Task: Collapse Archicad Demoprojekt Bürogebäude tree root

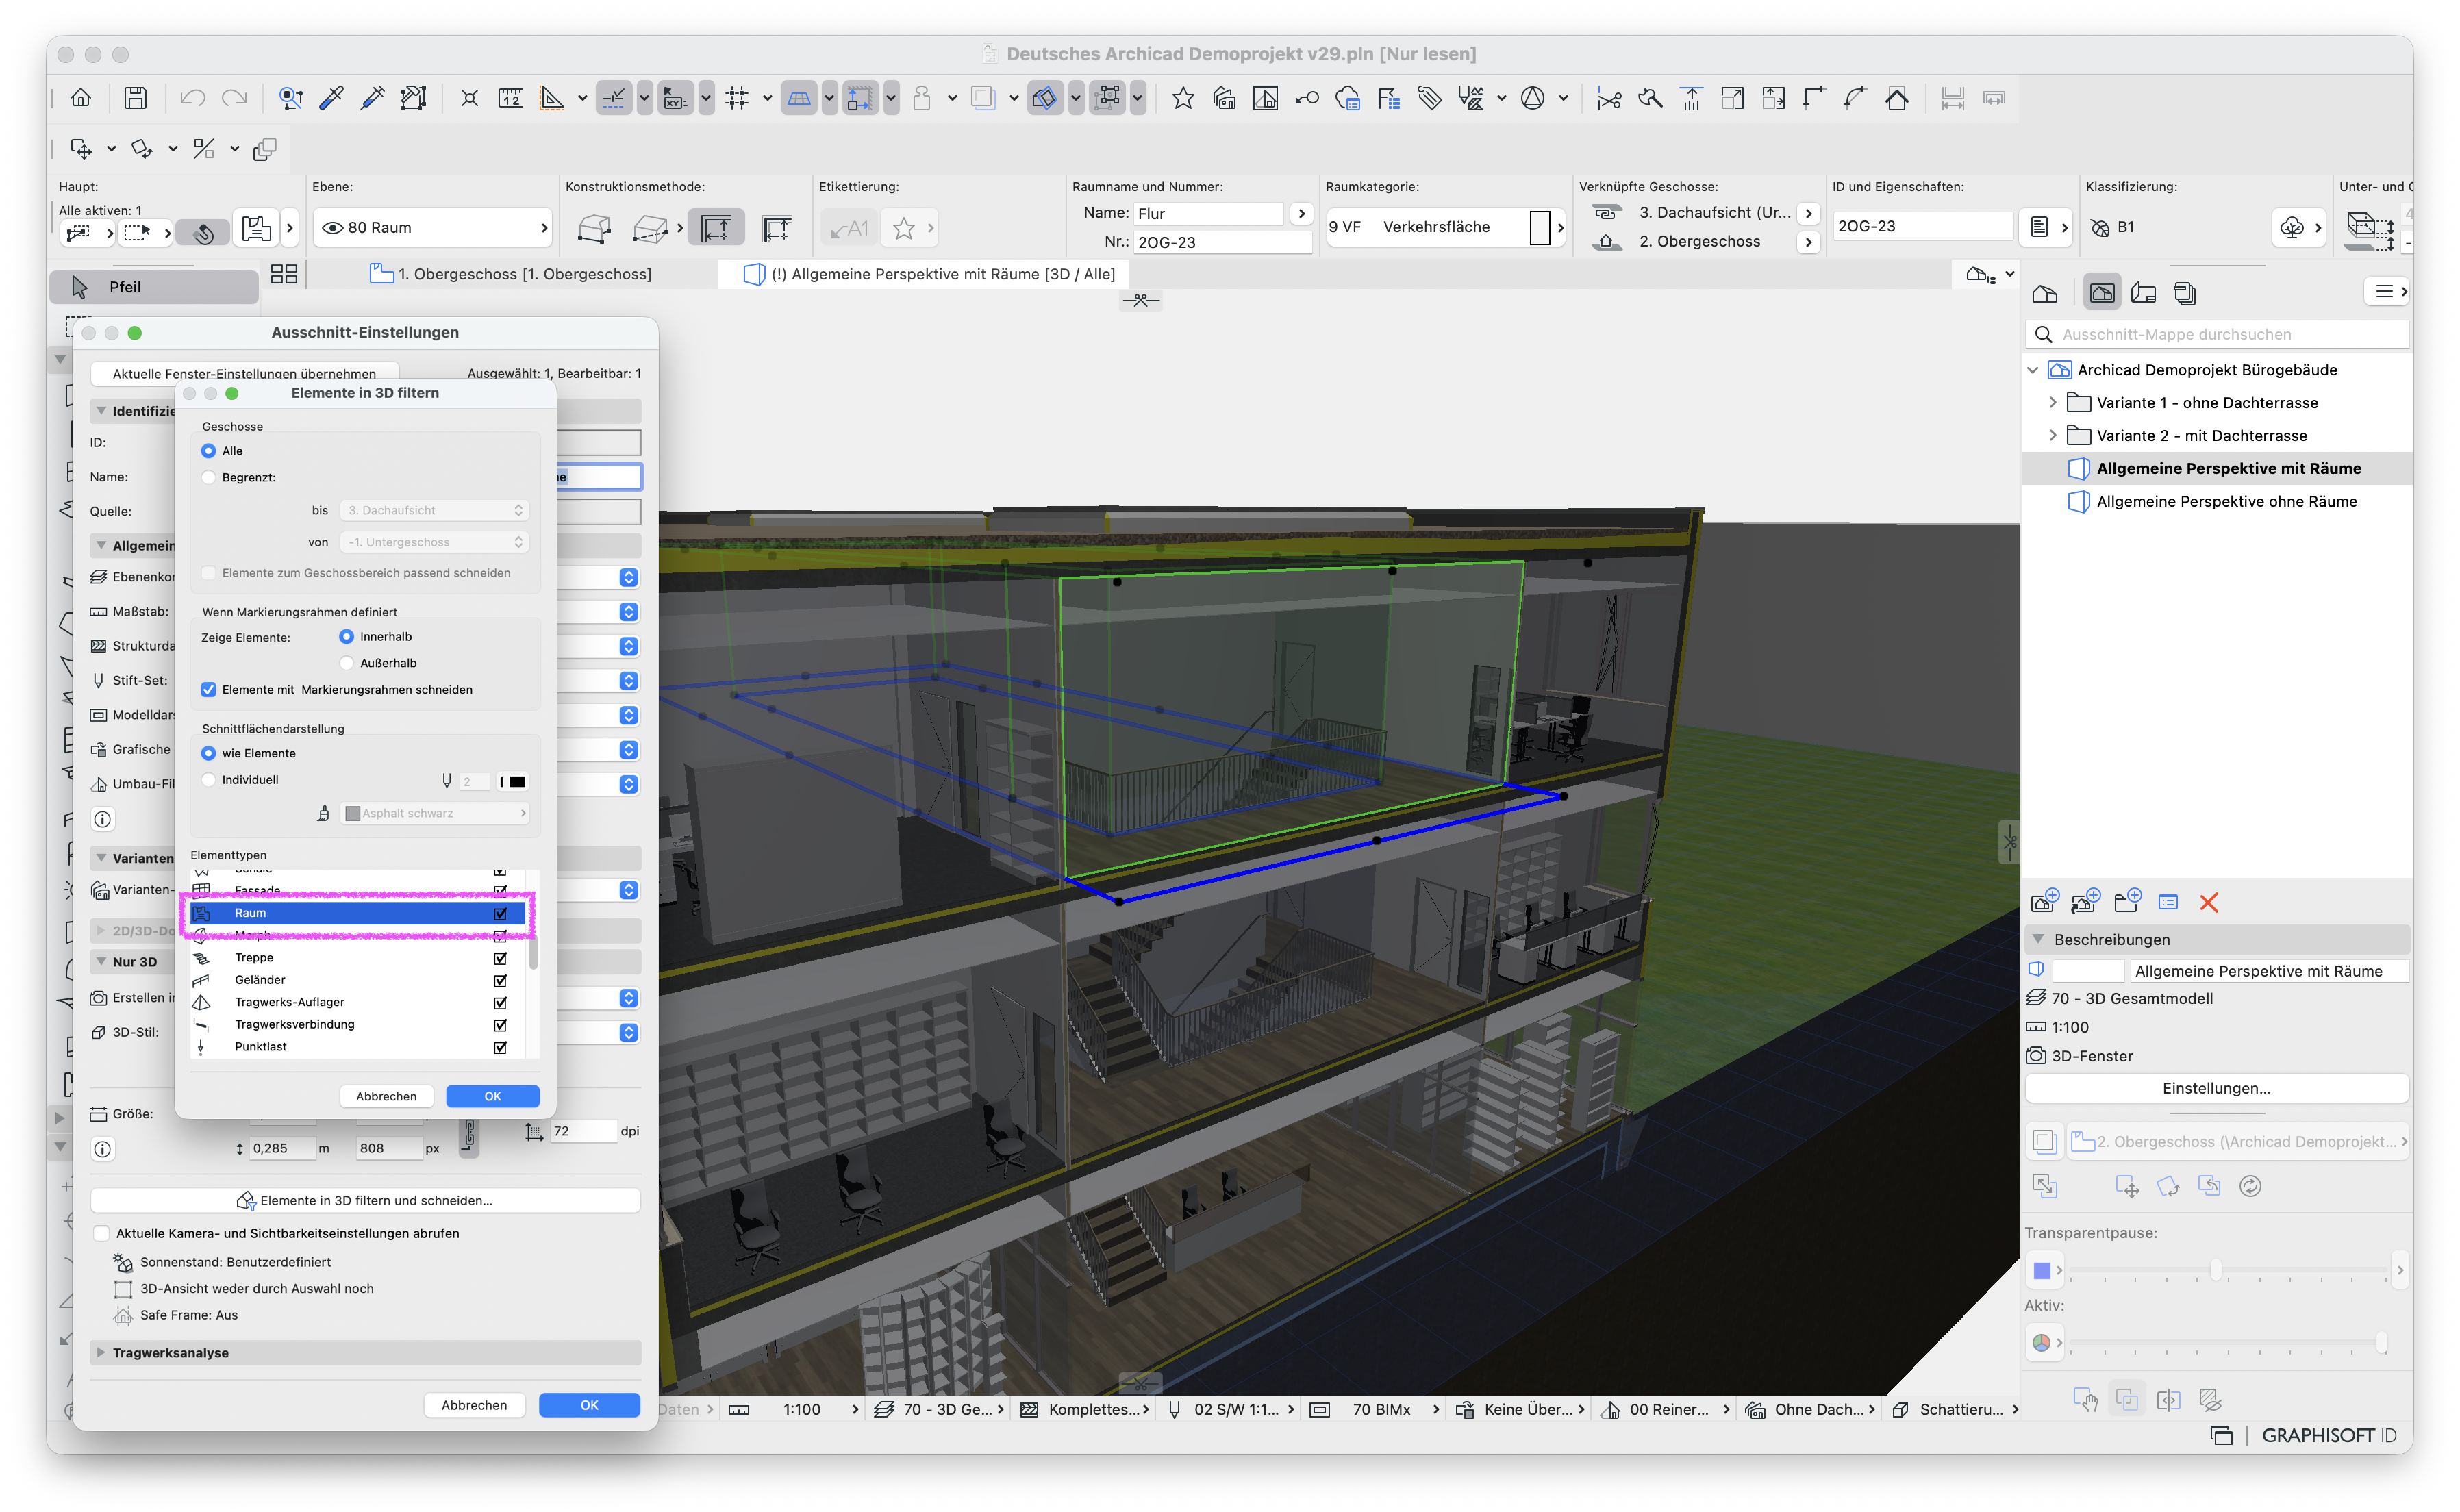Action: 2033,370
